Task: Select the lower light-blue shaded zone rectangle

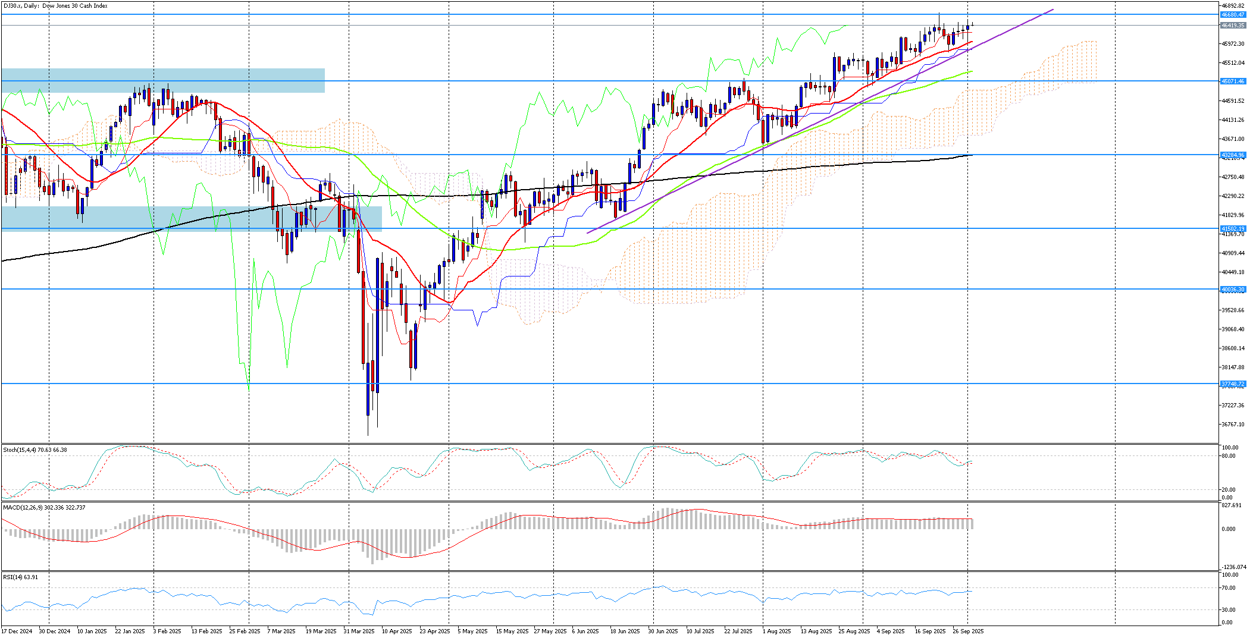Action: coord(192,218)
